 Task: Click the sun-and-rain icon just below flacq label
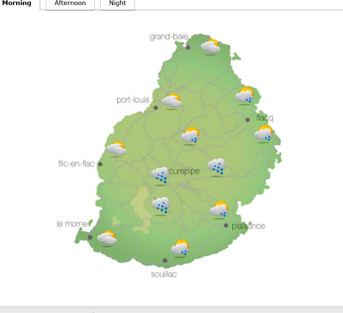pyautogui.click(x=263, y=133)
